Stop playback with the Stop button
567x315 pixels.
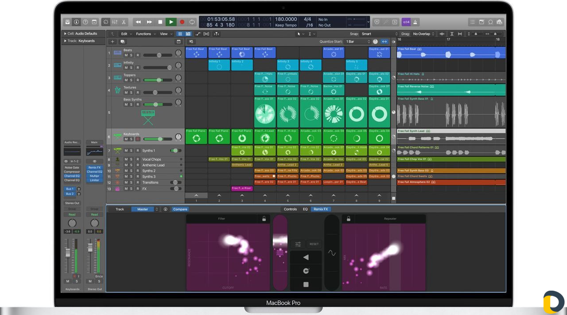pyautogui.click(x=160, y=22)
